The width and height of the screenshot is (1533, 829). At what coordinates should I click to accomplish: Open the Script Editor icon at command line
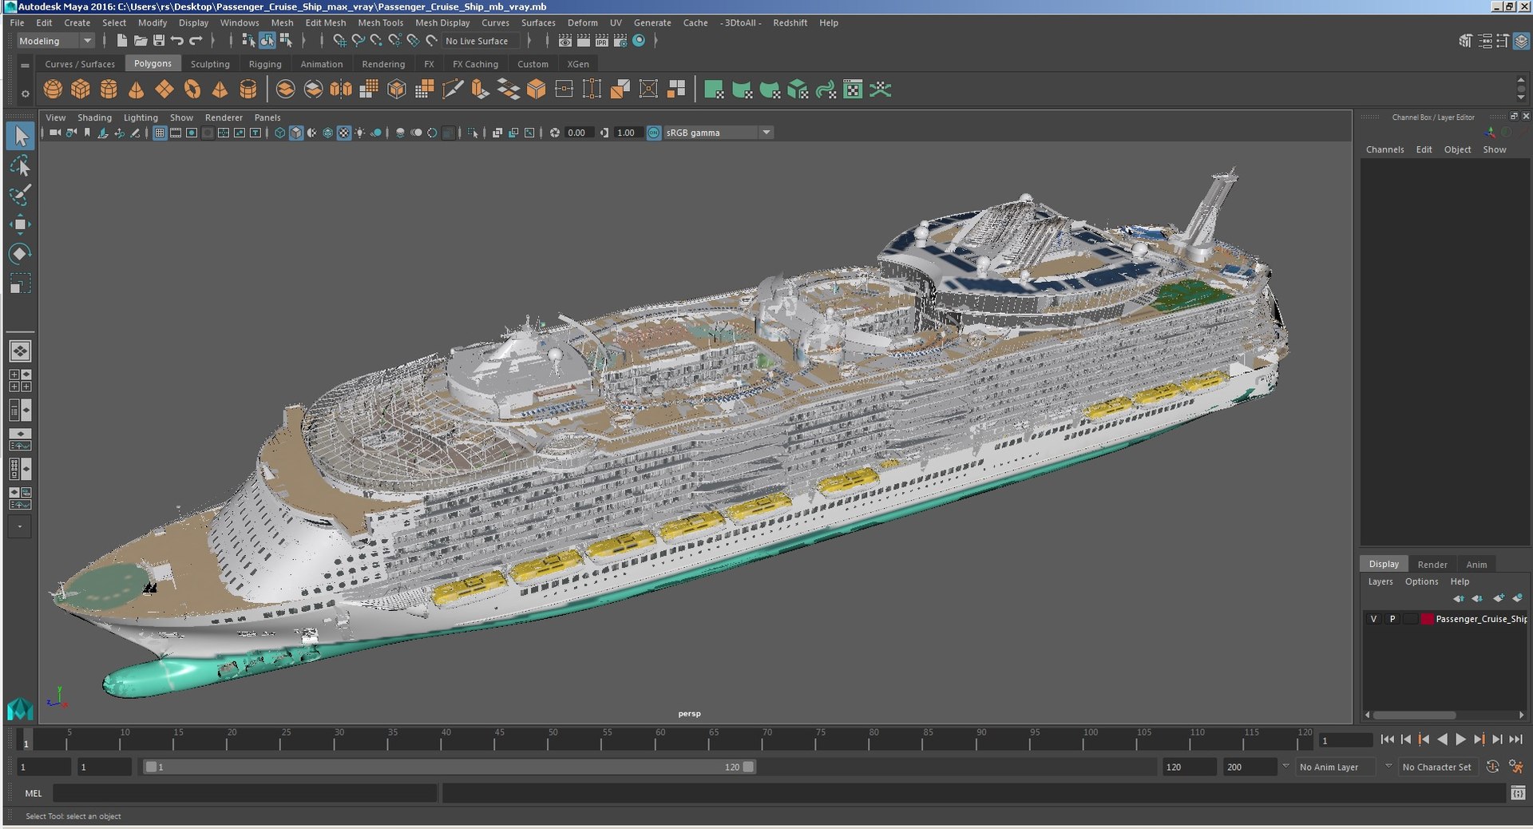tap(1518, 793)
